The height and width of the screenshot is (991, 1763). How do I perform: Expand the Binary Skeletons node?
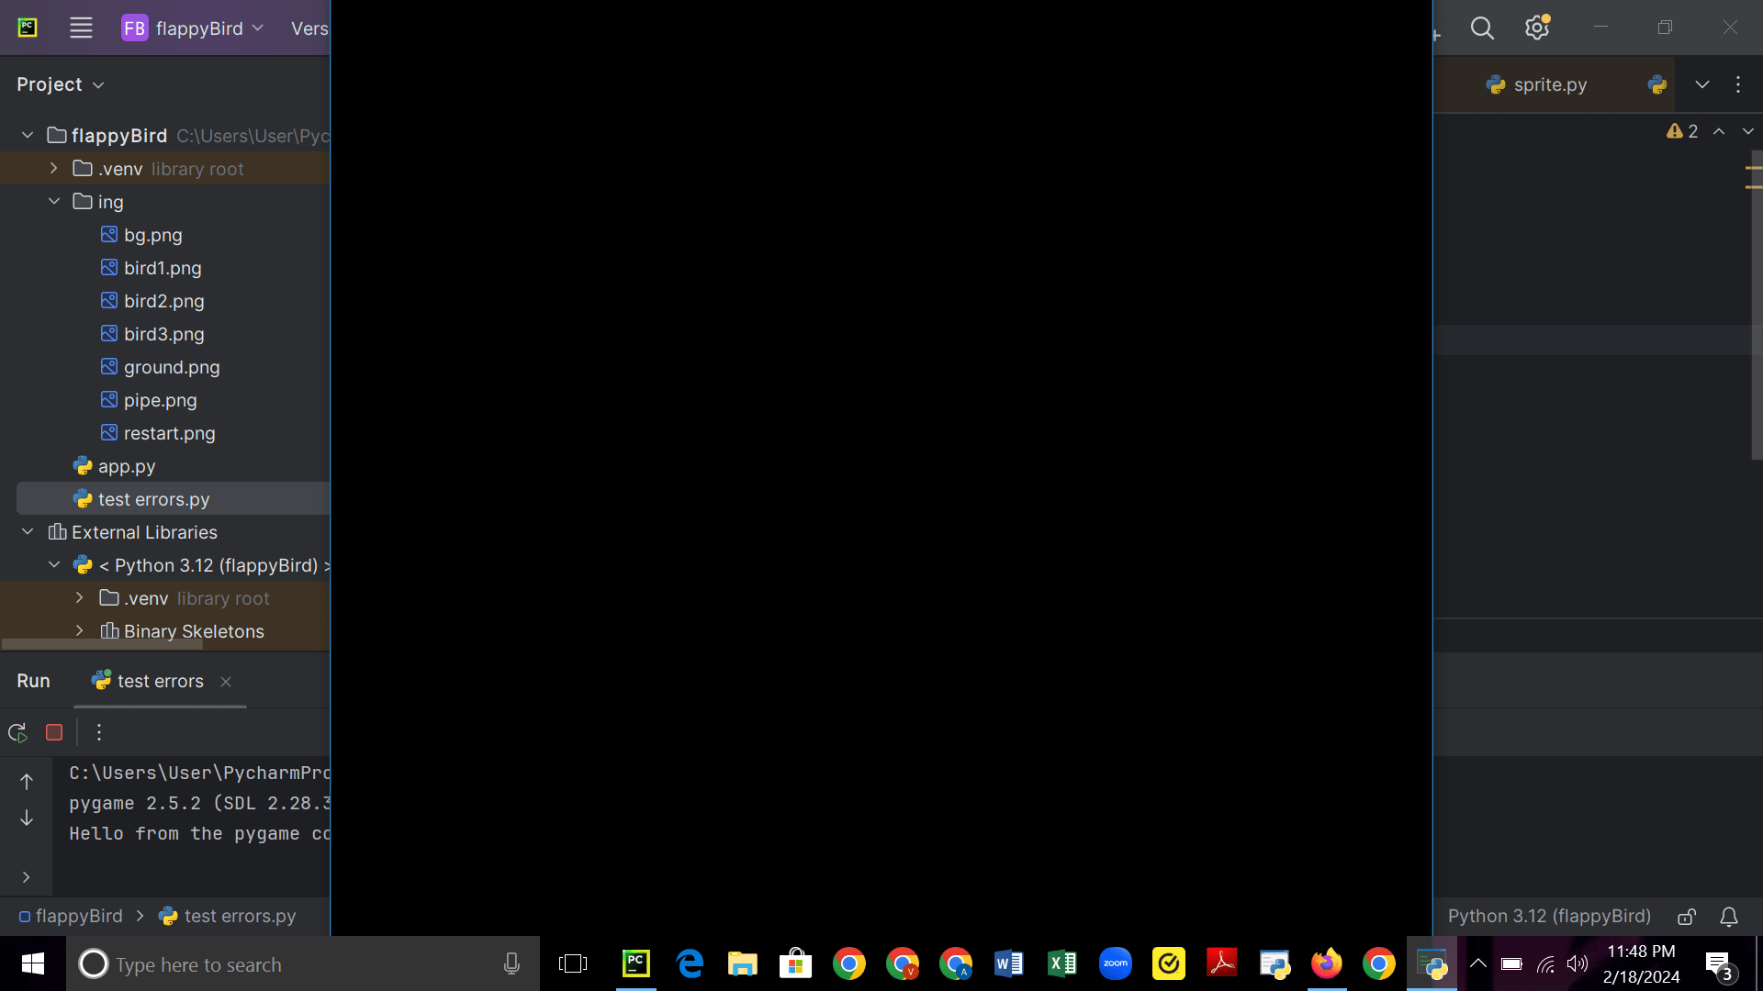(x=80, y=631)
